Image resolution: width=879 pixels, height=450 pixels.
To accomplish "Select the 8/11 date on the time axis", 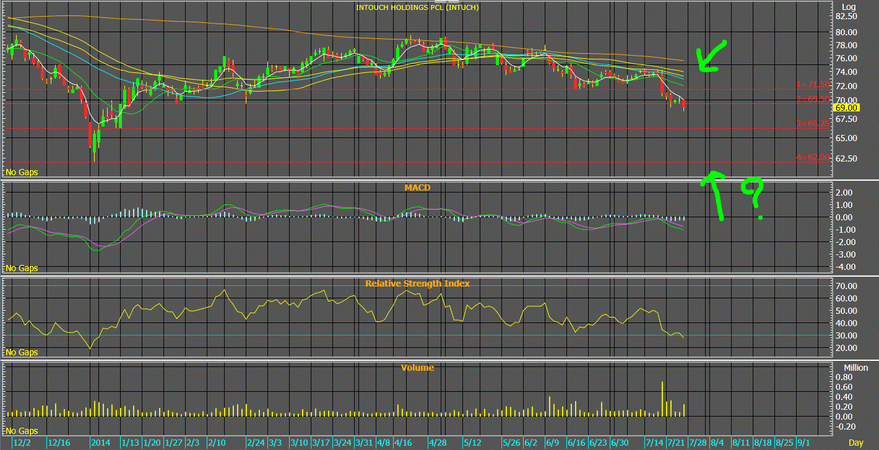I will point(741,443).
